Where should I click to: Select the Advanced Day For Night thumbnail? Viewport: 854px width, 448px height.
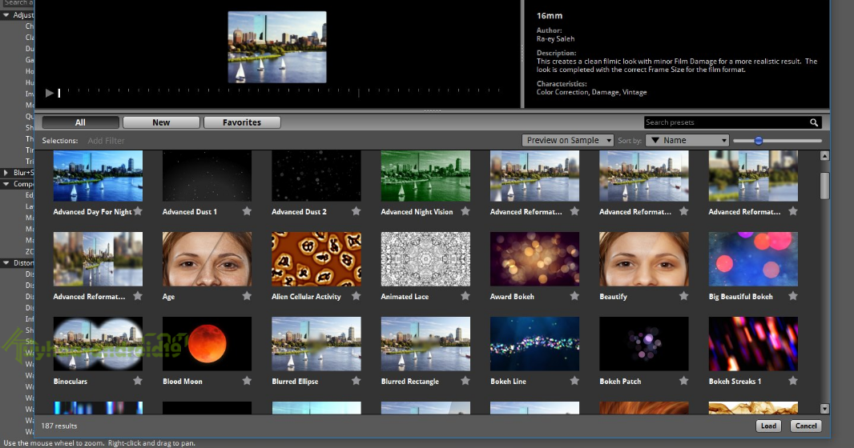point(98,176)
